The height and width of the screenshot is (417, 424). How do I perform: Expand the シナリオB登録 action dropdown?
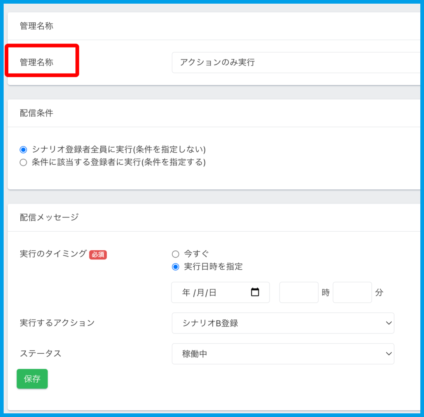click(283, 323)
